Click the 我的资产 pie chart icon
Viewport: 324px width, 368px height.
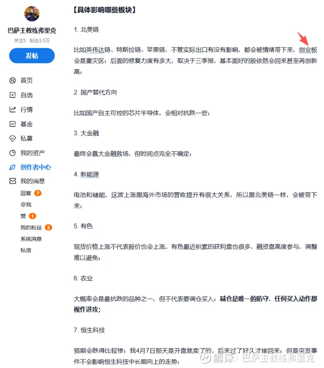[13, 153]
